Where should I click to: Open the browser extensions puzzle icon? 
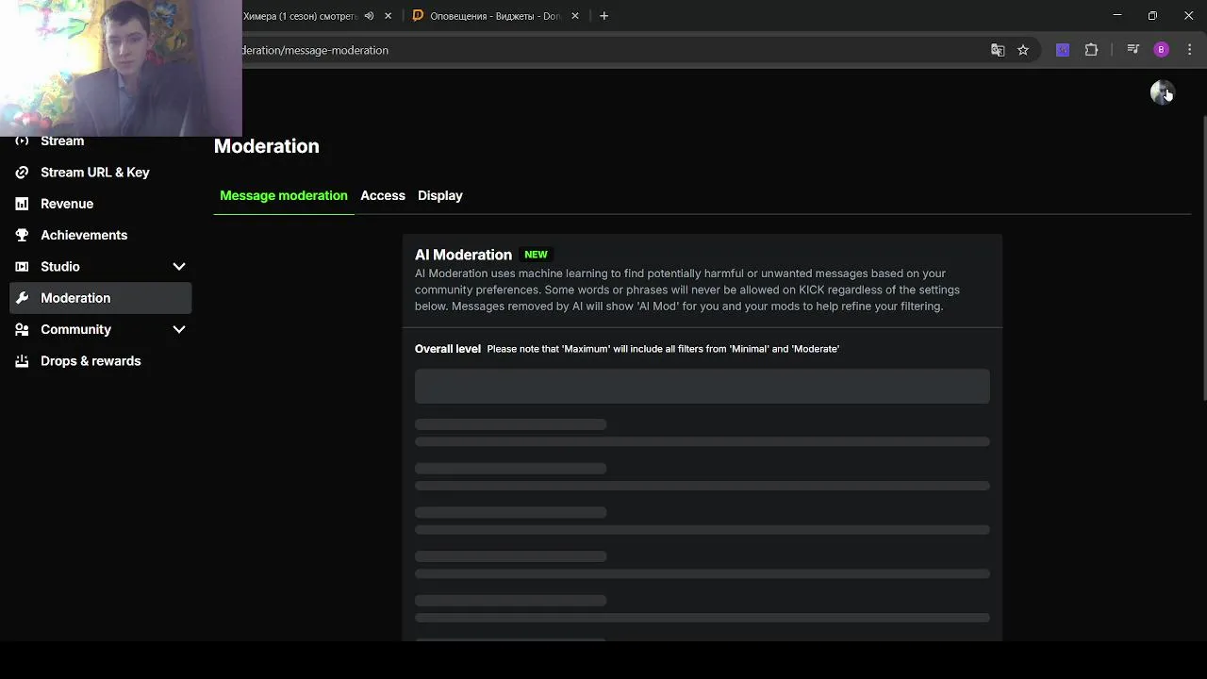pos(1091,50)
